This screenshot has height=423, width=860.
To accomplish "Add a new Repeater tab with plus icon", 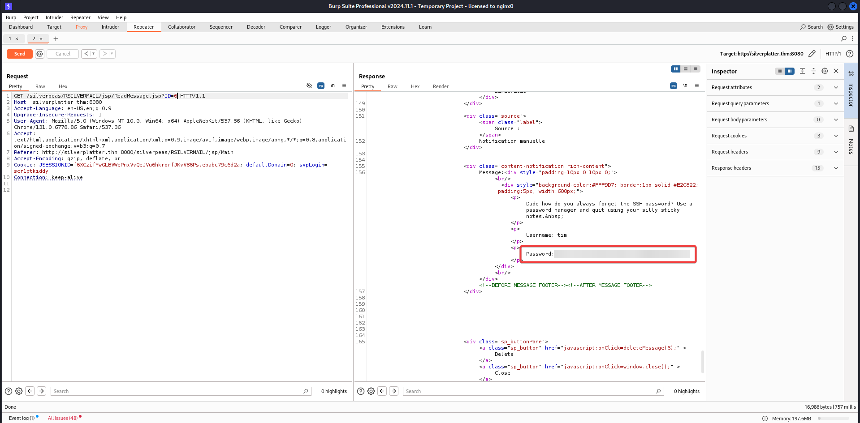I will point(56,39).
